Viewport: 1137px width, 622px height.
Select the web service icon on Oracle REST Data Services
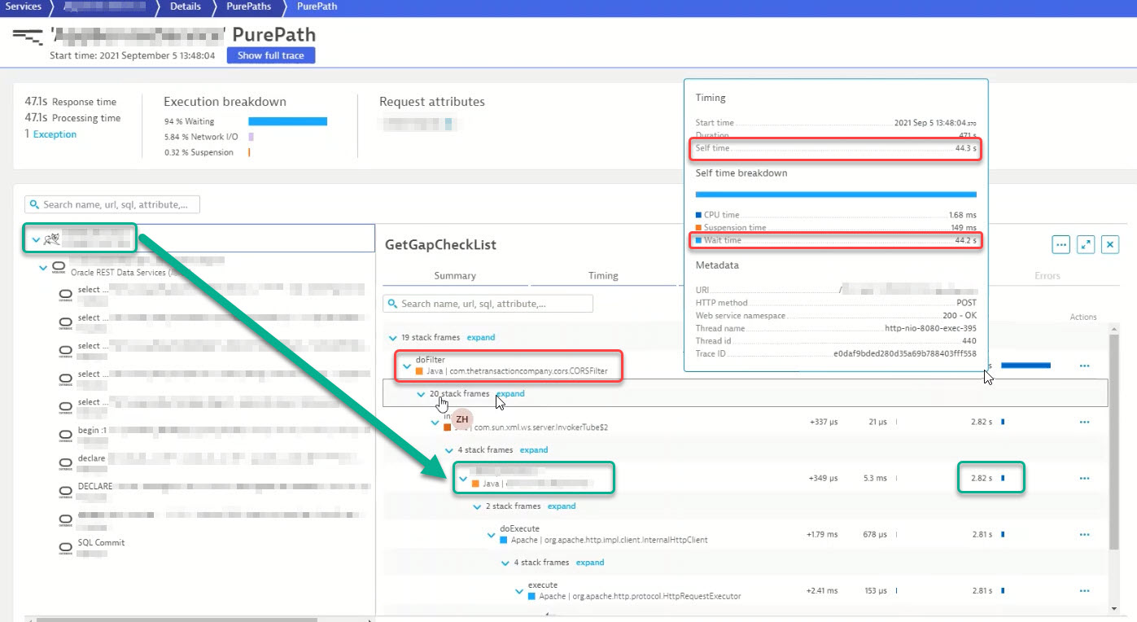[x=57, y=266]
